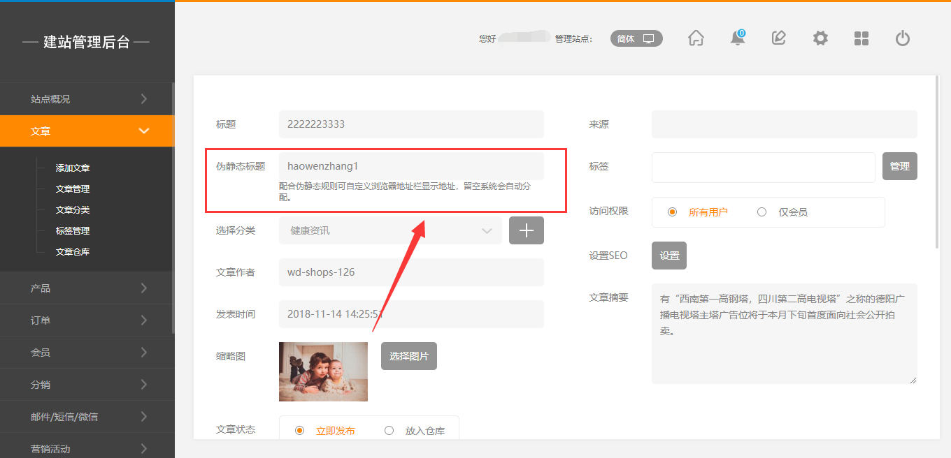The height and width of the screenshot is (458, 951).
Task: Choose the 放入仓库 article status option
Action: [389, 431]
